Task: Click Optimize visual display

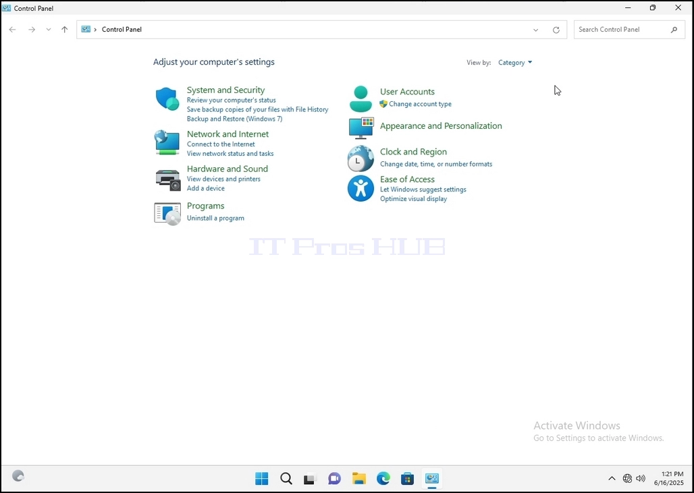Action: click(413, 199)
